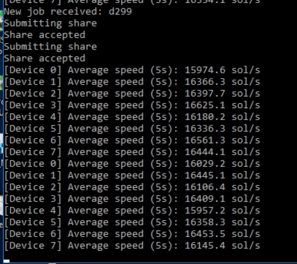Click 'Share accepted' line directly under job d299's first submission
This screenshot has width=297, height=264.
pyautogui.click(x=45, y=35)
